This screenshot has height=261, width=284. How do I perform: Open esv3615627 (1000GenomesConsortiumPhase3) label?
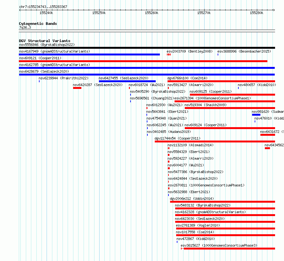(x=219, y=245)
